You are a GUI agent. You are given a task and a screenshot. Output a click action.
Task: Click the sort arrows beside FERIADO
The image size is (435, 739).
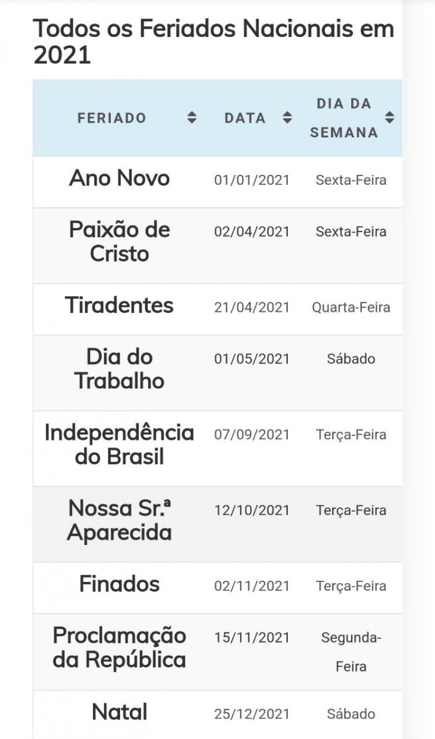[192, 118]
